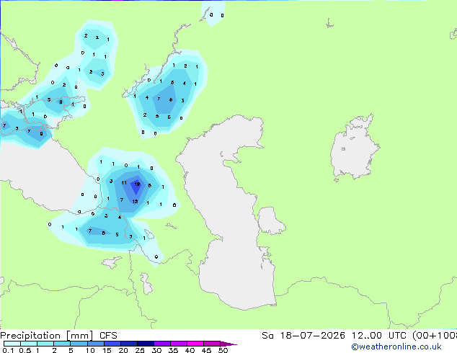This screenshot has height=353, width=457.
Task: Click the legend scale label "0.5"
Action: click(x=25, y=350)
